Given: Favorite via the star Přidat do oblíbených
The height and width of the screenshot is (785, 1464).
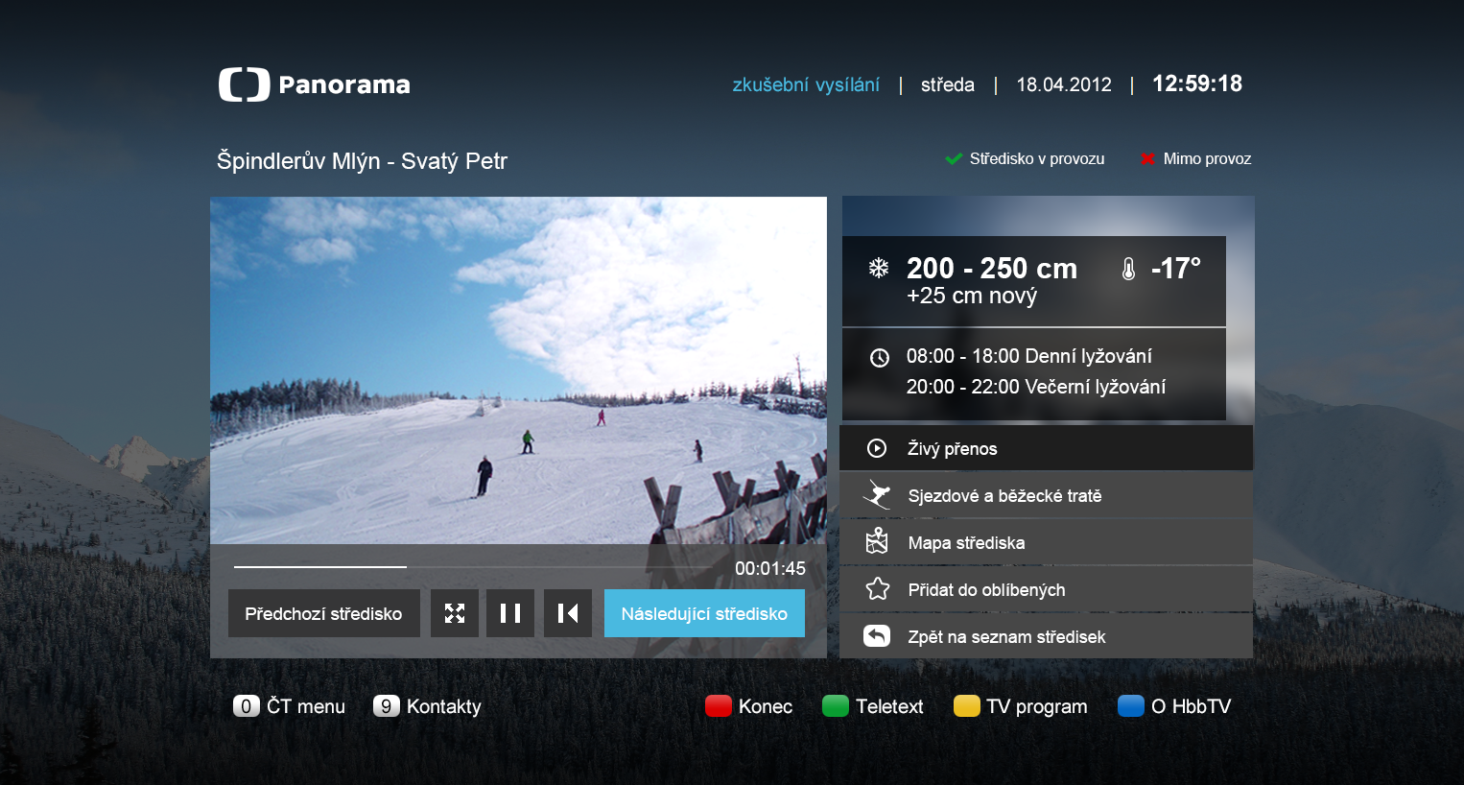Looking at the screenshot, I should coord(876,588).
